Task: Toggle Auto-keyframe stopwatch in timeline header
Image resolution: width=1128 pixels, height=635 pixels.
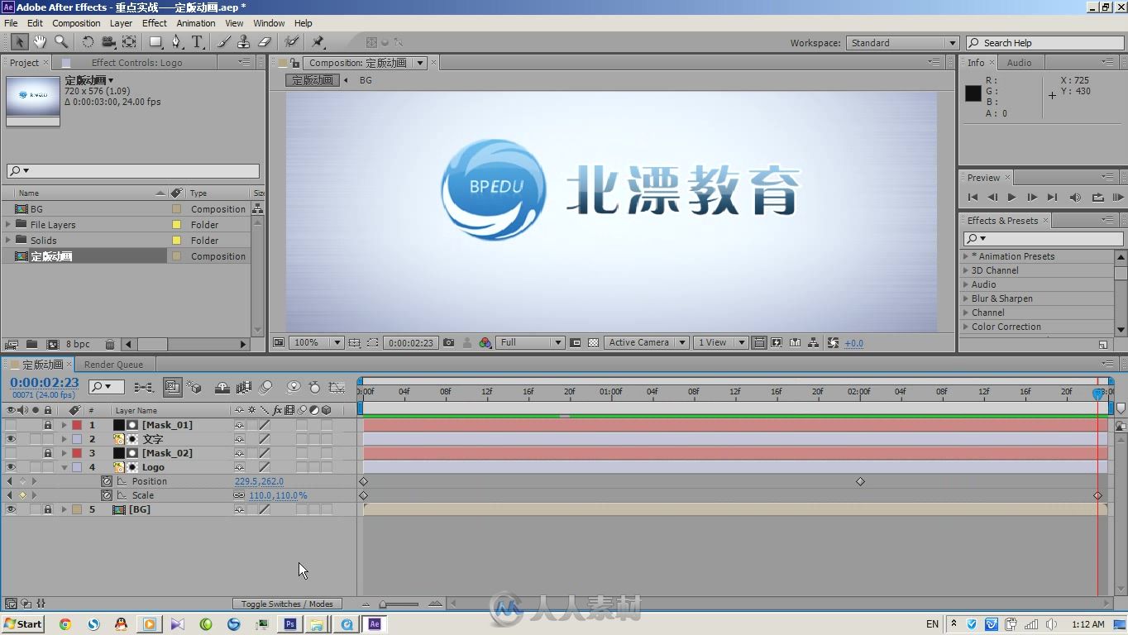Action: tap(314, 387)
